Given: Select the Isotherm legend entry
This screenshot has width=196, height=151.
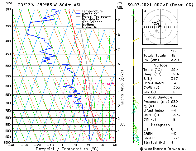Looking at the screenshot, I should [x=89, y=25].
